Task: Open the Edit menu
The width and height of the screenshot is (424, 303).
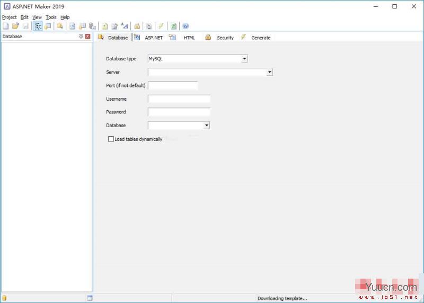Action: pyautogui.click(x=24, y=17)
